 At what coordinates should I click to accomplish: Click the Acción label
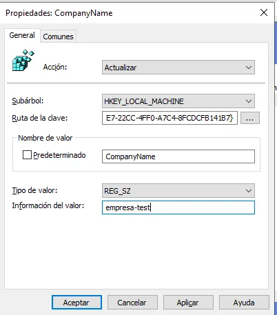tap(55, 67)
